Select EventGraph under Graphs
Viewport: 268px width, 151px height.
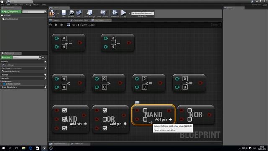9,65
